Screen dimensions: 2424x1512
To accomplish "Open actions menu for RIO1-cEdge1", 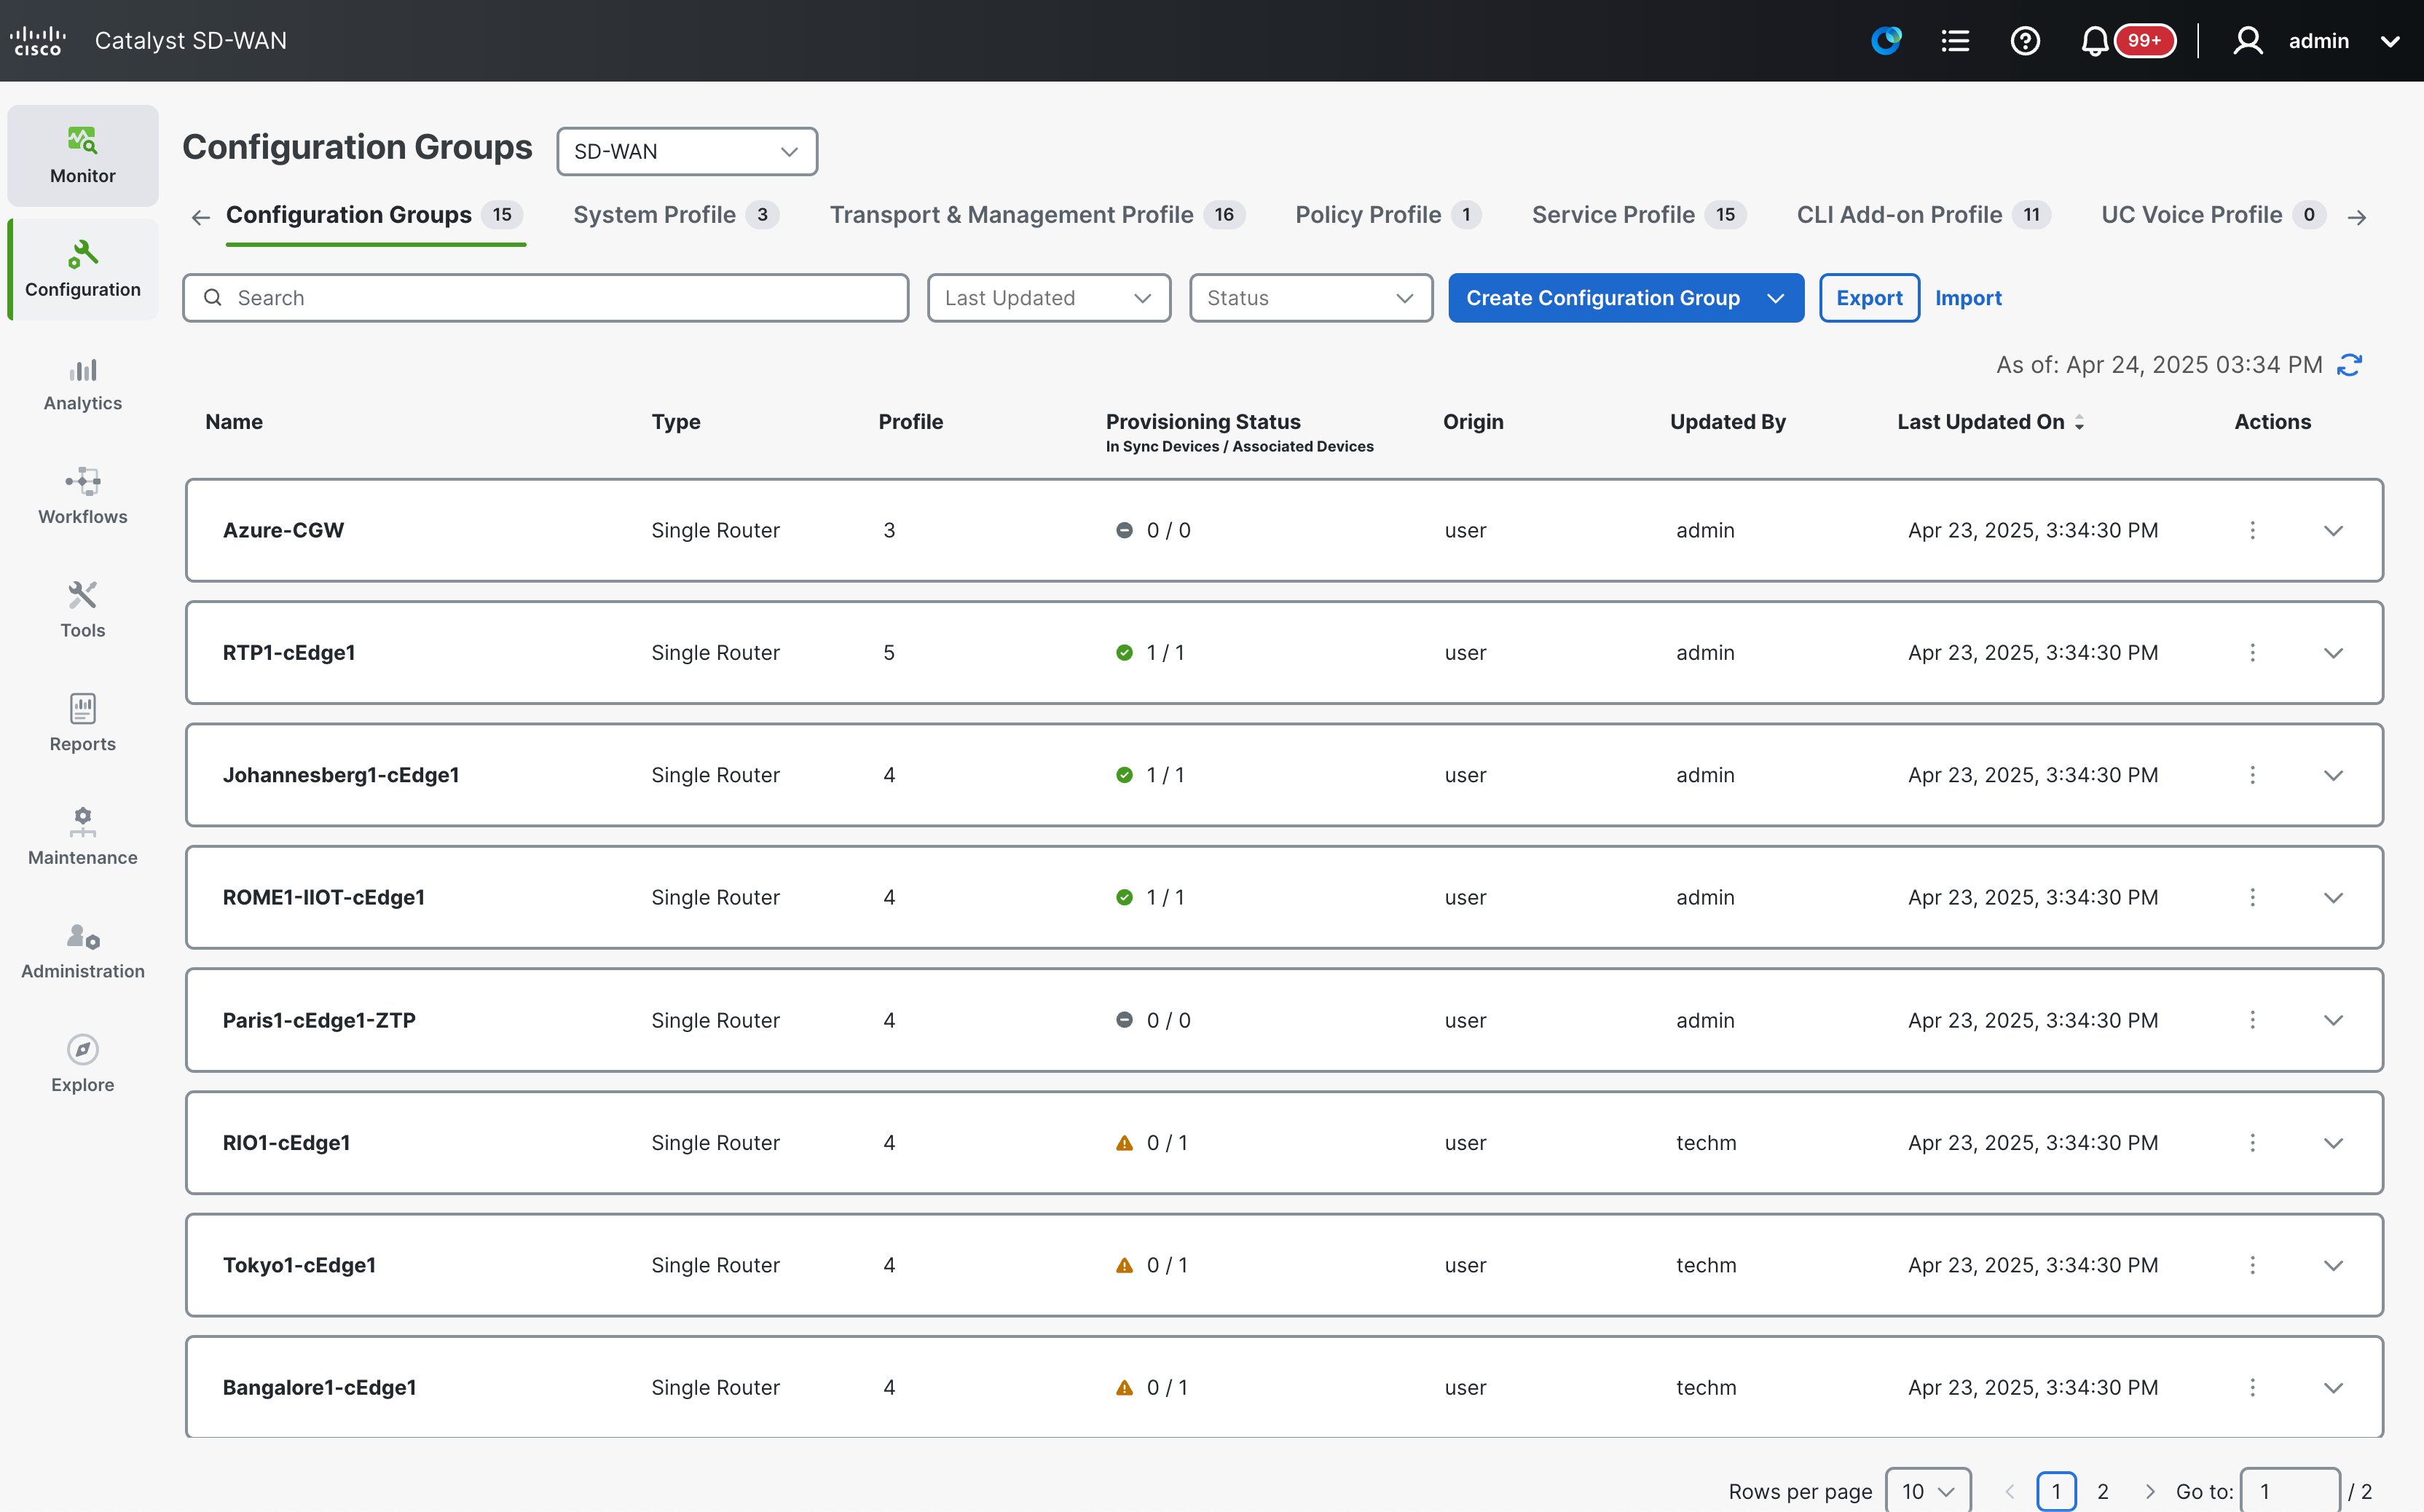I will [2253, 1143].
